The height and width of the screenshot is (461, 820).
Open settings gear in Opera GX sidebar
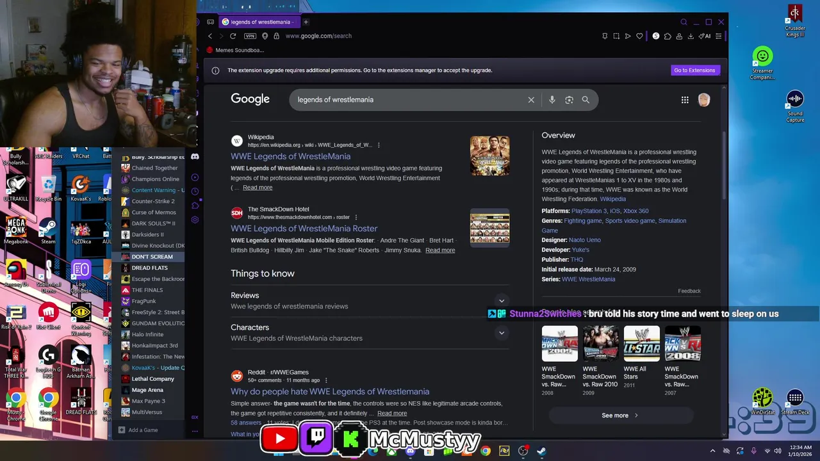coord(195,220)
